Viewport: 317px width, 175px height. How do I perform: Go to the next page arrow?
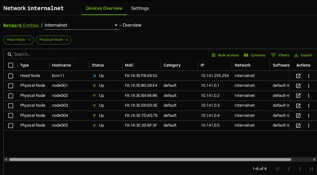tap(300, 169)
